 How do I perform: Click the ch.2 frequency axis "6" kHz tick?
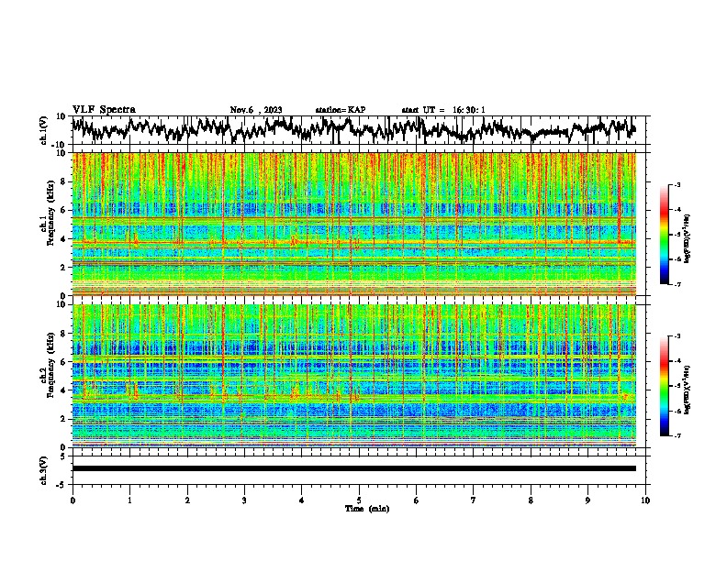pyautogui.click(x=64, y=362)
